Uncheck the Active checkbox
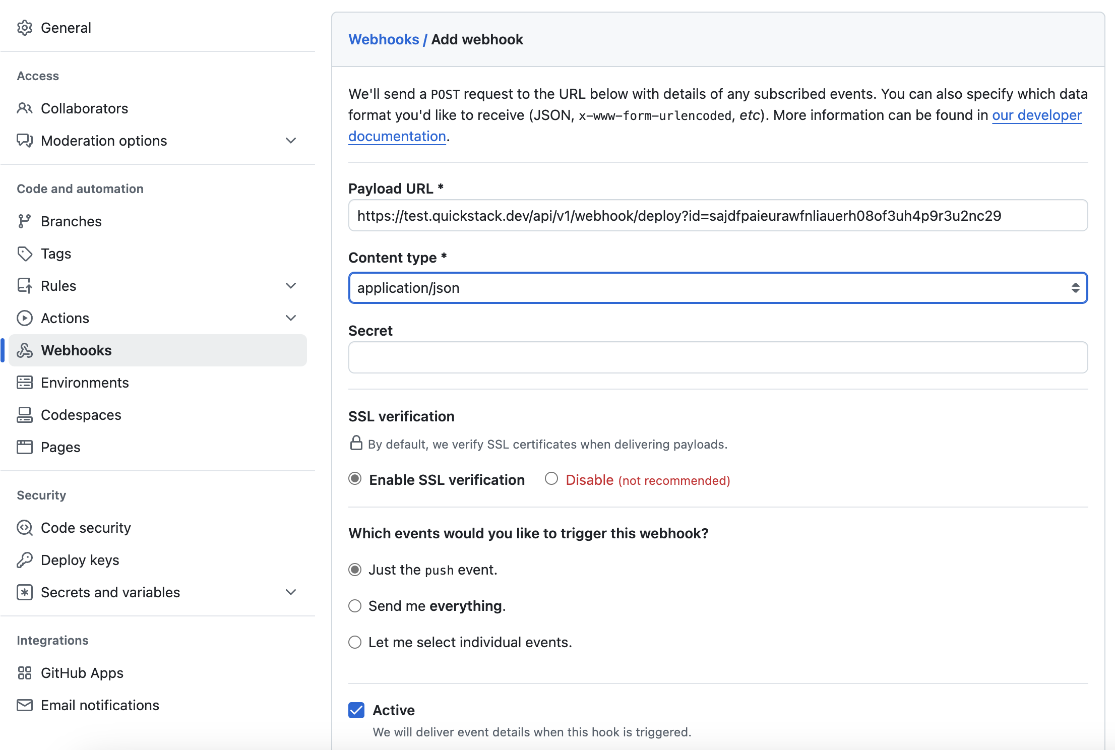The width and height of the screenshot is (1115, 750). click(x=356, y=710)
